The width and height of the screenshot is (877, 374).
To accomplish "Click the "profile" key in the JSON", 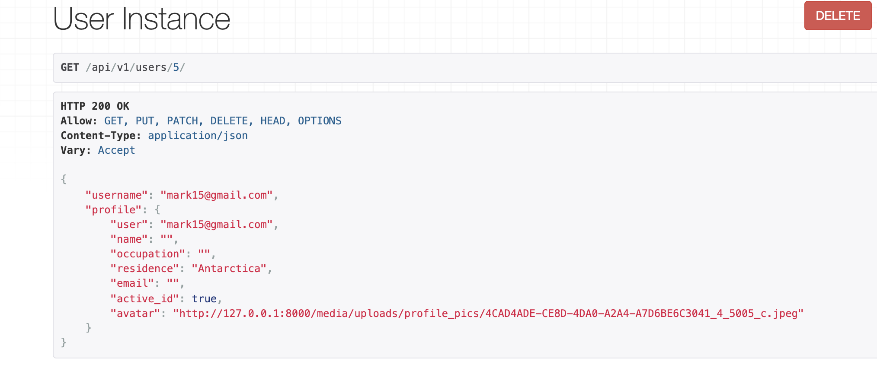I will (x=114, y=210).
